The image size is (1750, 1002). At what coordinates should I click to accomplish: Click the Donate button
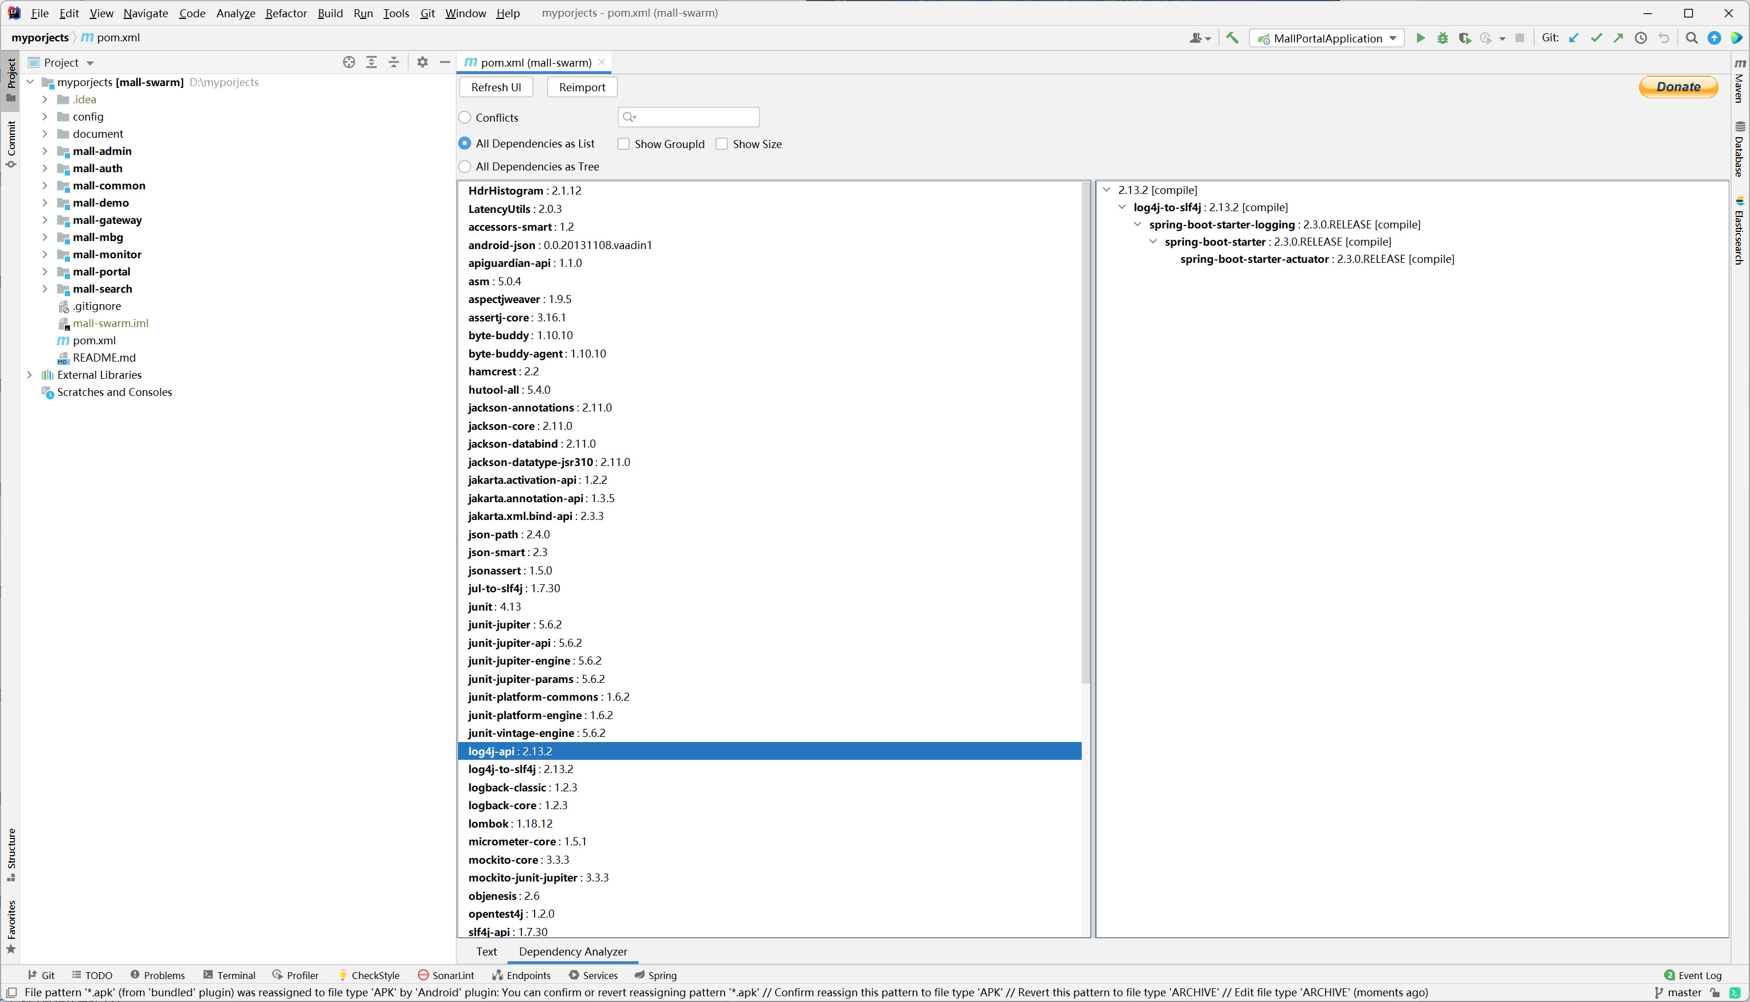tap(1678, 87)
